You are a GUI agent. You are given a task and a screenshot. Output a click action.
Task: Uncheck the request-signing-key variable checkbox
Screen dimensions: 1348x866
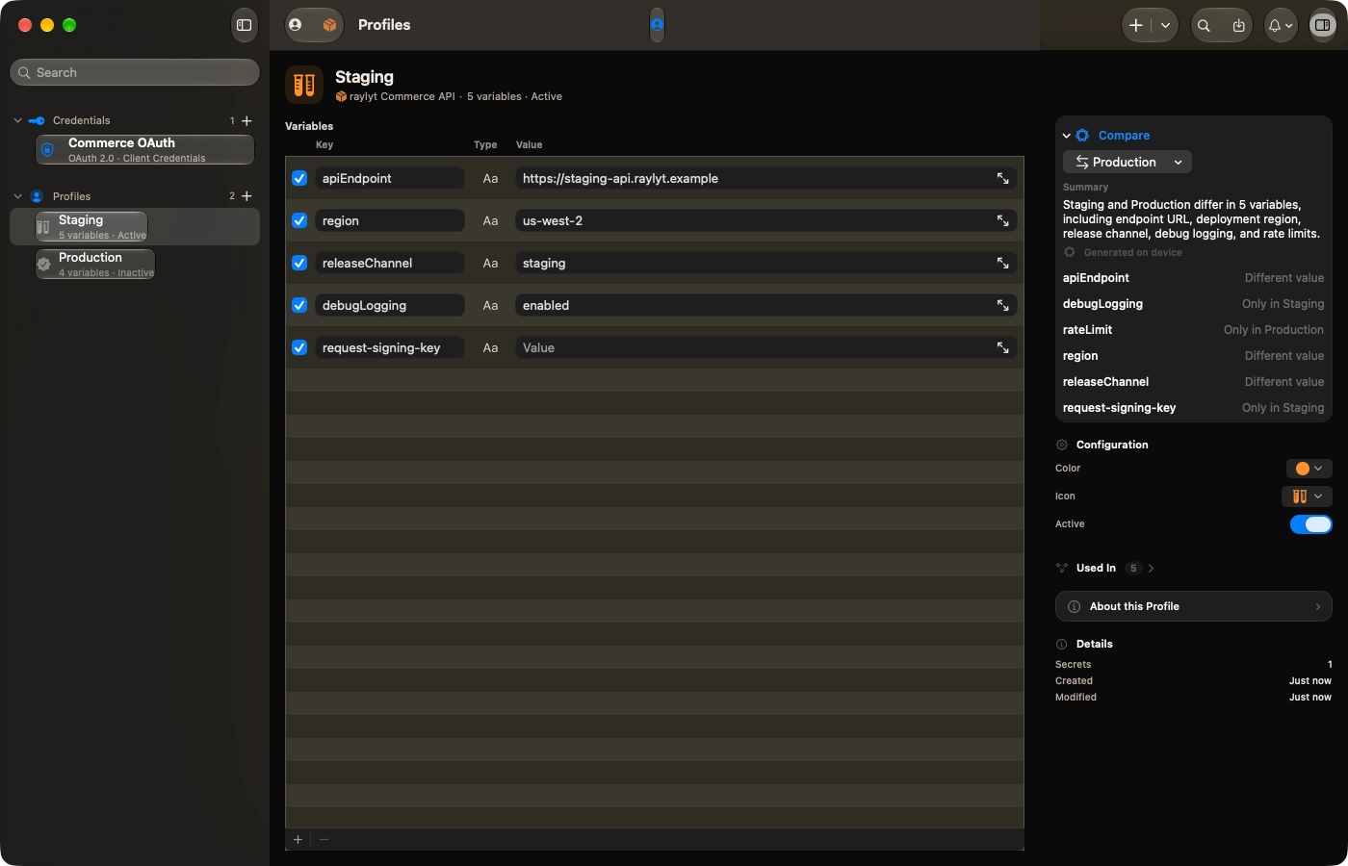(299, 347)
